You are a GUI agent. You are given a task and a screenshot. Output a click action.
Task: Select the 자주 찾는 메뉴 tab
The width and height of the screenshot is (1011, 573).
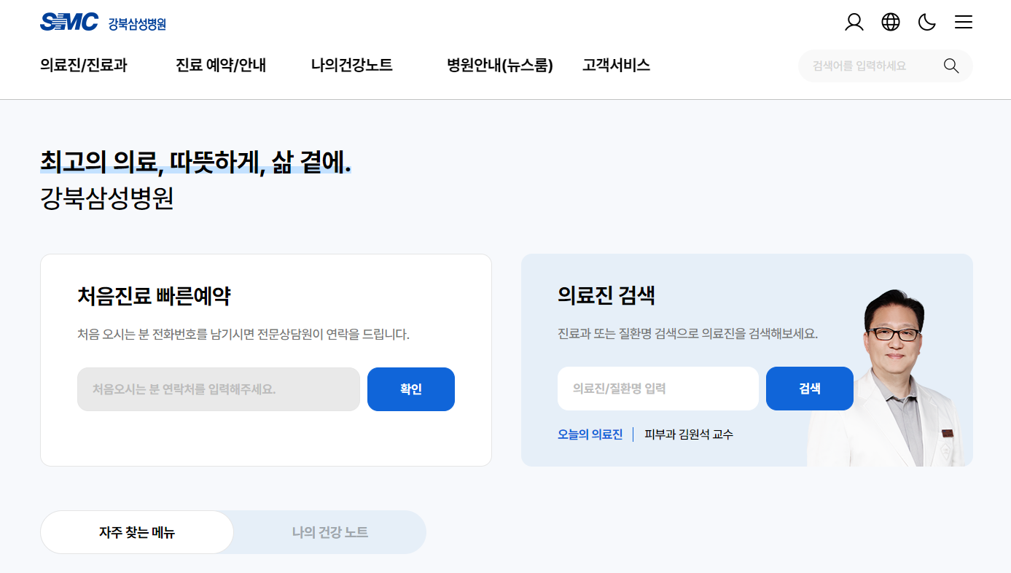tap(137, 532)
